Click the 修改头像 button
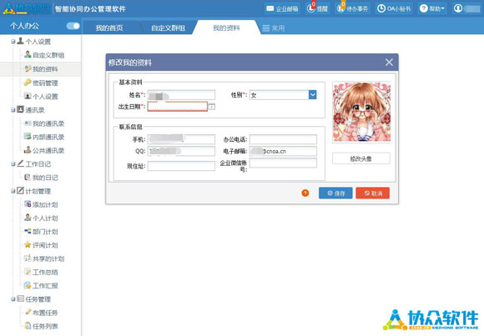The image size is (484, 336). pyautogui.click(x=360, y=158)
